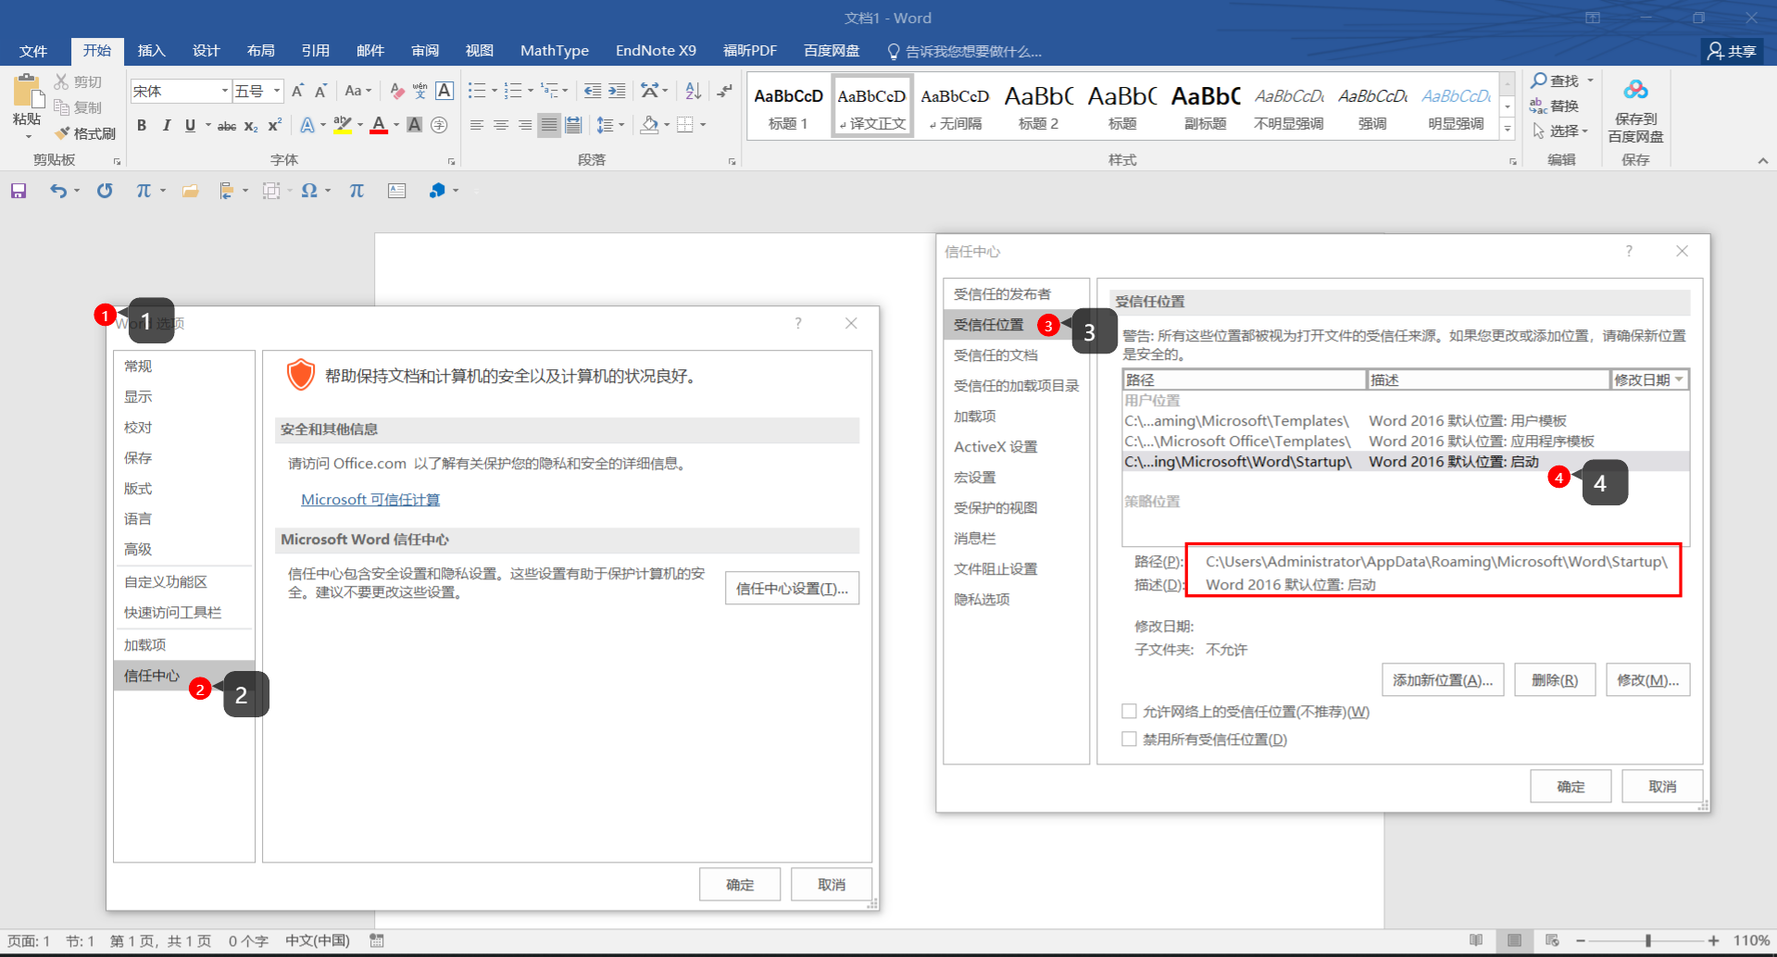
Task: Click the Sort (A-Z) icon
Action: click(694, 91)
